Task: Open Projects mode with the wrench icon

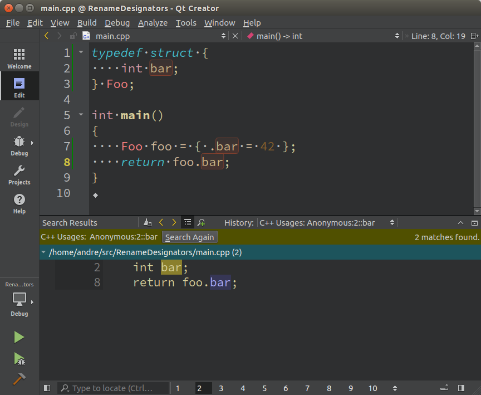Action: click(x=19, y=174)
